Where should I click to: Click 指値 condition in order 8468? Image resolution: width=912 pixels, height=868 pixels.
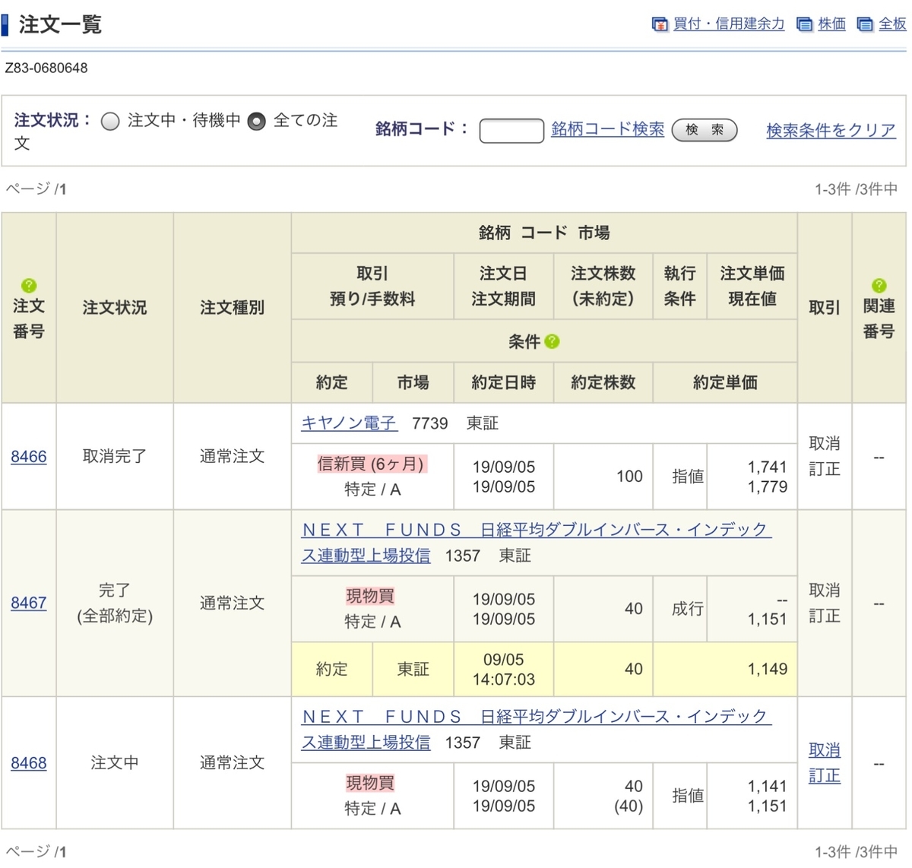click(688, 796)
